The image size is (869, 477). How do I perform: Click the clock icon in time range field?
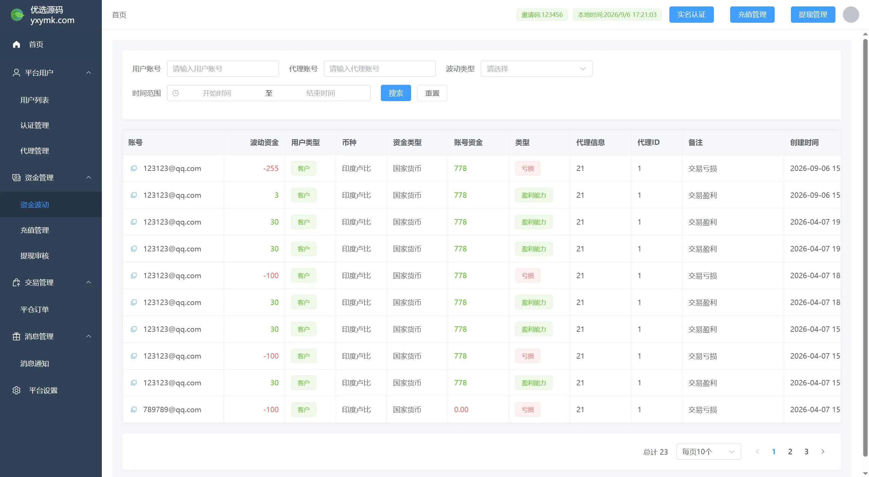click(175, 93)
